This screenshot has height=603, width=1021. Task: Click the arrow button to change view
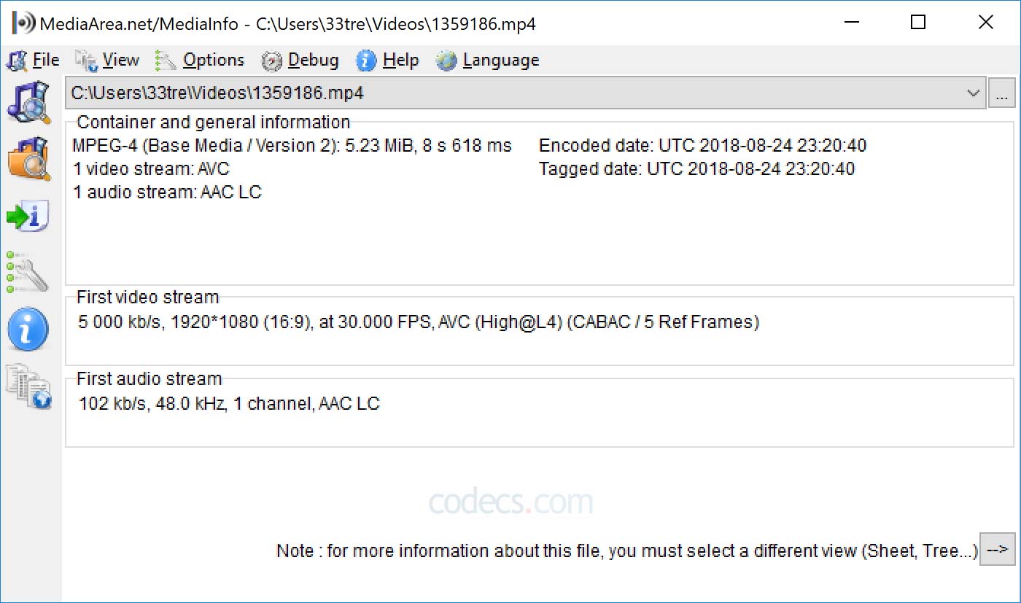click(997, 549)
